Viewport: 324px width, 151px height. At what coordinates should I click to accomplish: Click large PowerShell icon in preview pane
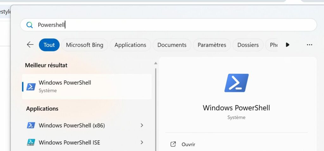pyautogui.click(x=236, y=83)
